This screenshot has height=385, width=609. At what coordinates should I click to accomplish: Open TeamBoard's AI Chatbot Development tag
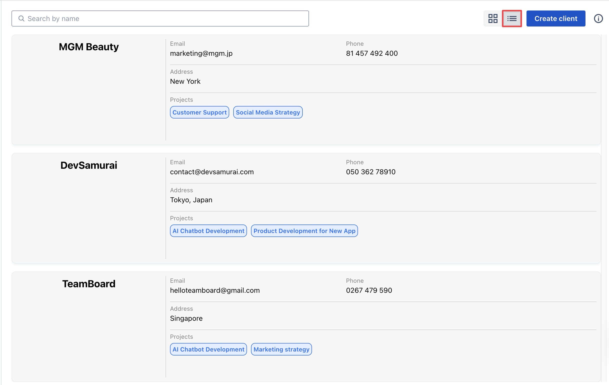point(208,349)
